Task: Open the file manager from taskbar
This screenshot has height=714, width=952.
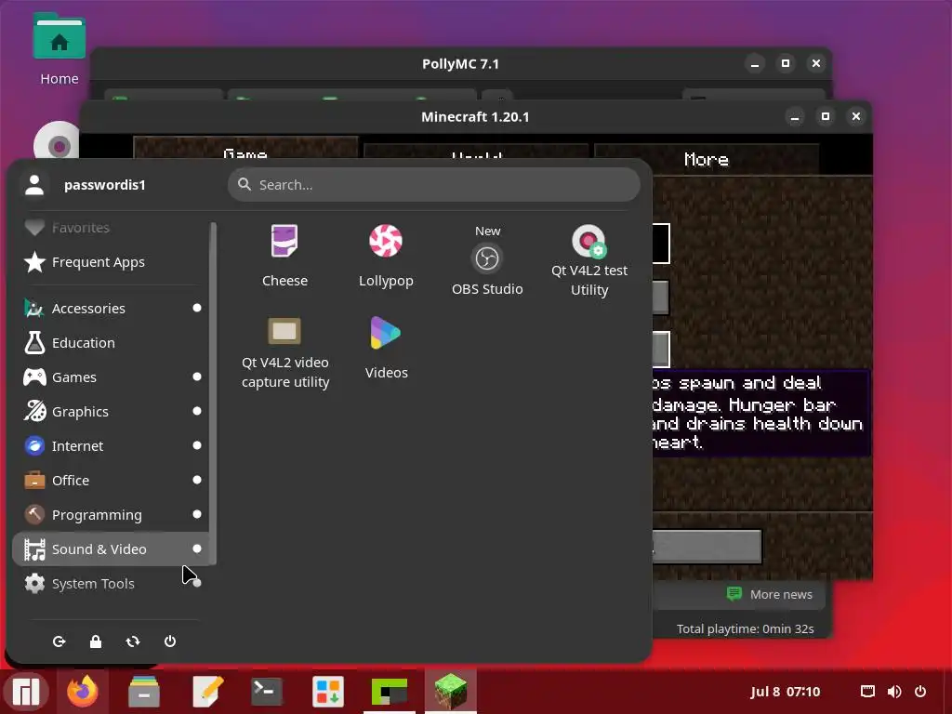Action: [x=144, y=692]
